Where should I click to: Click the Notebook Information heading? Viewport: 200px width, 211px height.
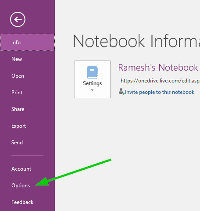coord(136,41)
